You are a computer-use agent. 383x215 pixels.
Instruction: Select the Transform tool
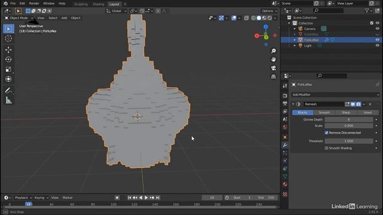(8, 79)
